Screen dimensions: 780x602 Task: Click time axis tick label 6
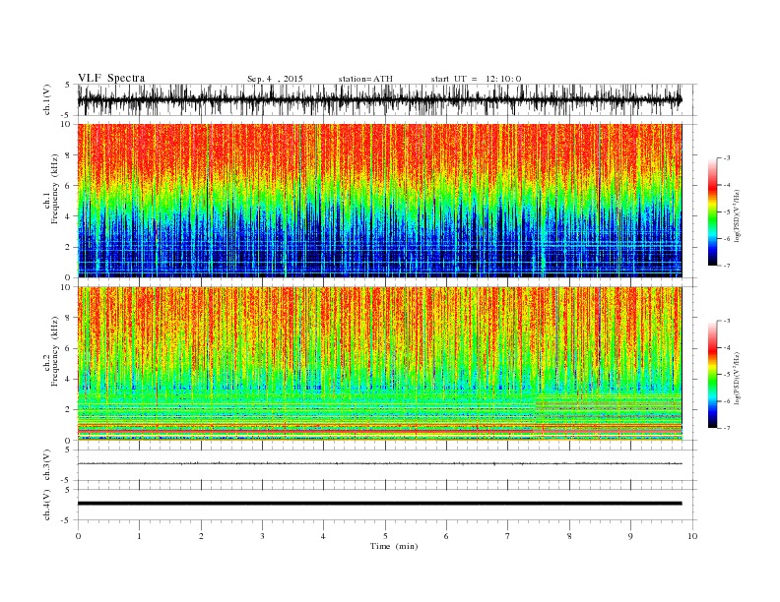pyautogui.click(x=446, y=536)
